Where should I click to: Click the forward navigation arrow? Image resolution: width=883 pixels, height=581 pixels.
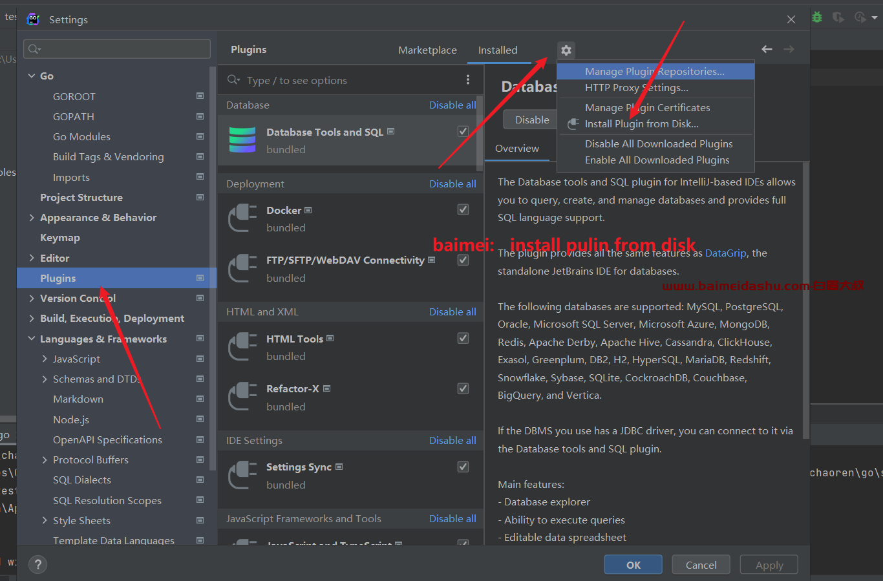[x=789, y=49]
